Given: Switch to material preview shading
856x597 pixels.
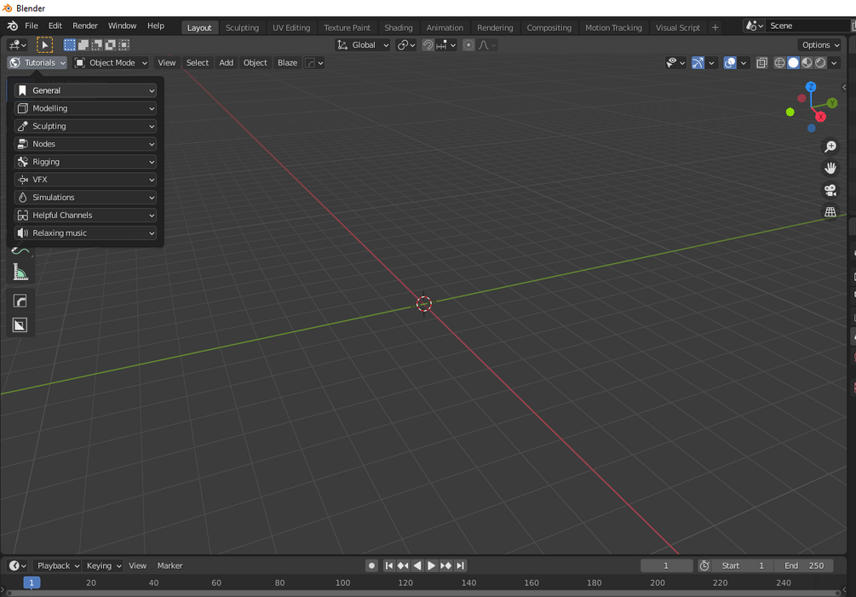Looking at the screenshot, I should (807, 63).
